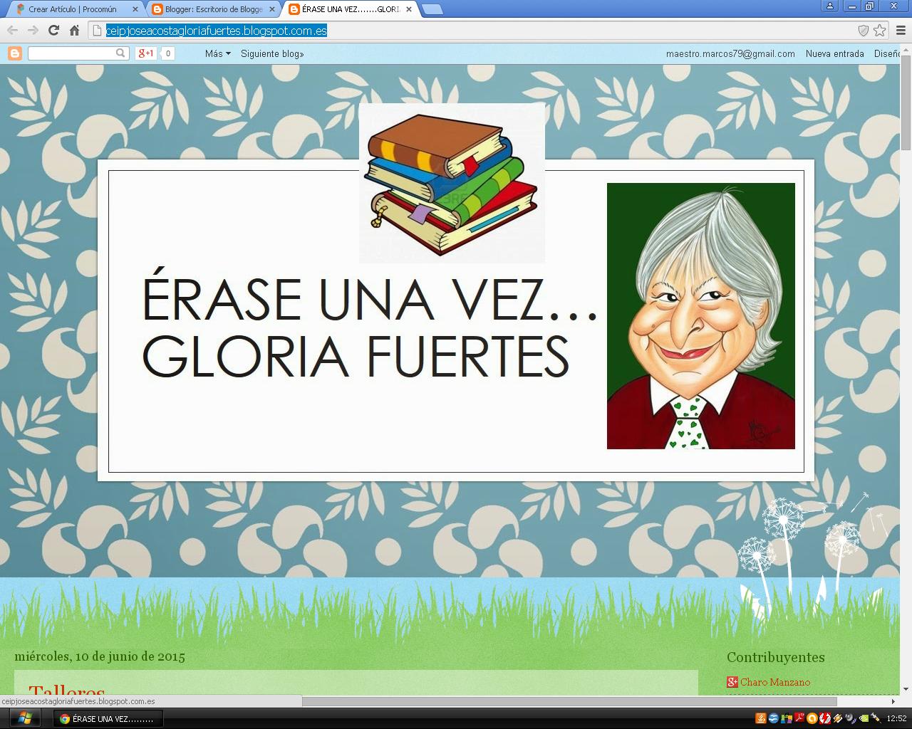The height and width of the screenshot is (729, 912).
Task: Open the Más dropdown in the Blogger bar
Action: [216, 53]
